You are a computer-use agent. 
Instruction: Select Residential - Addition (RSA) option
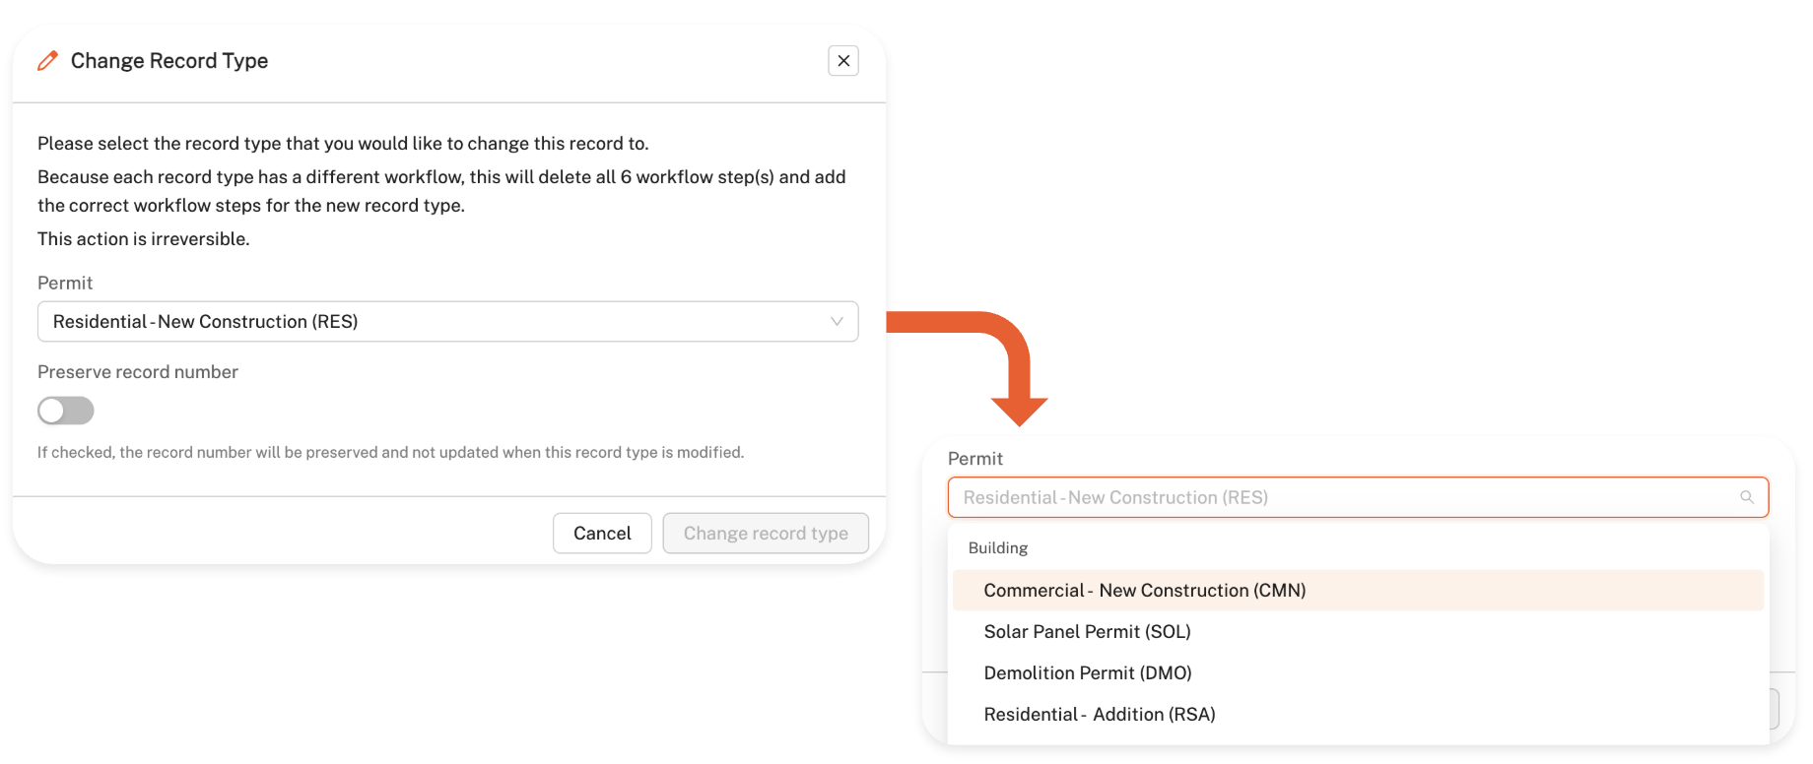coord(1099,715)
